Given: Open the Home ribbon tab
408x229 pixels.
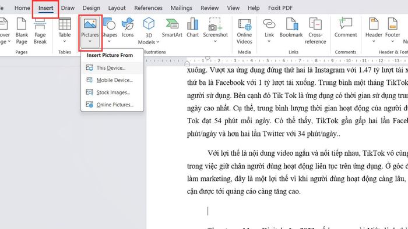Looking at the screenshot, I should tap(22, 8).
